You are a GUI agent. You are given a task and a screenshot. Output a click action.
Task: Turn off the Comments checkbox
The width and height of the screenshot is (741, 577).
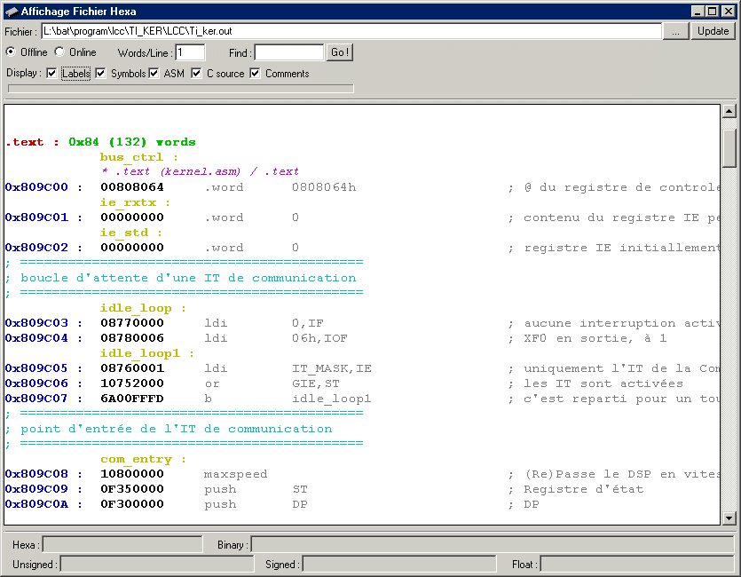[x=256, y=74]
